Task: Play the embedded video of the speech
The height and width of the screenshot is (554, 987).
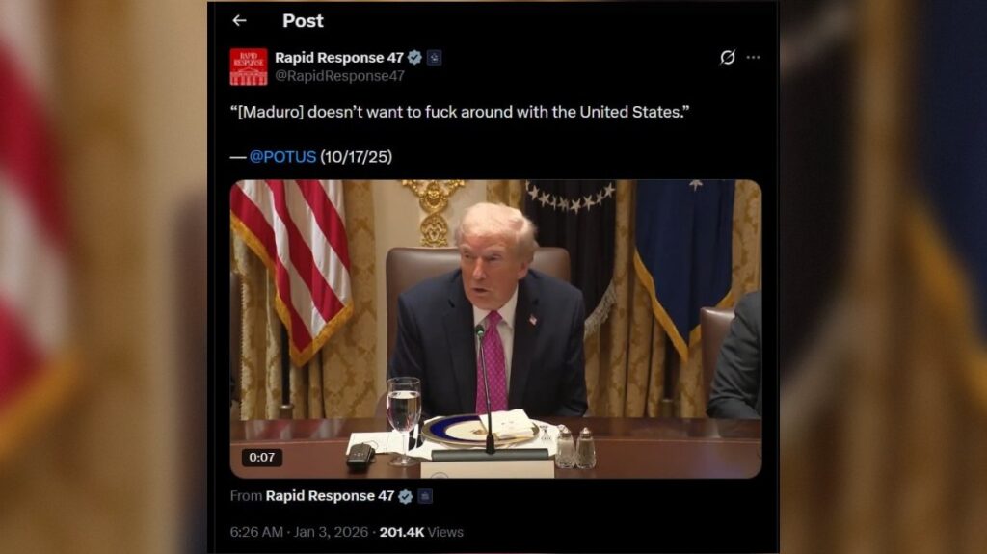Action: [x=495, y=329]
